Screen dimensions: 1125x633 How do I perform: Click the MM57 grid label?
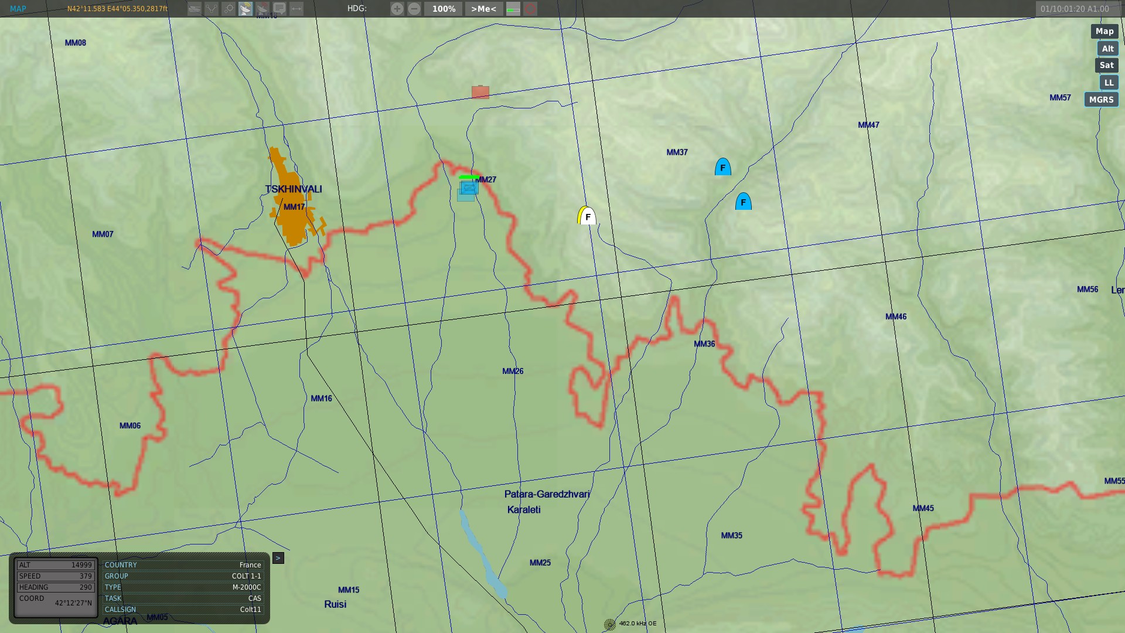pyautogui.click(x=1060, y=98)
